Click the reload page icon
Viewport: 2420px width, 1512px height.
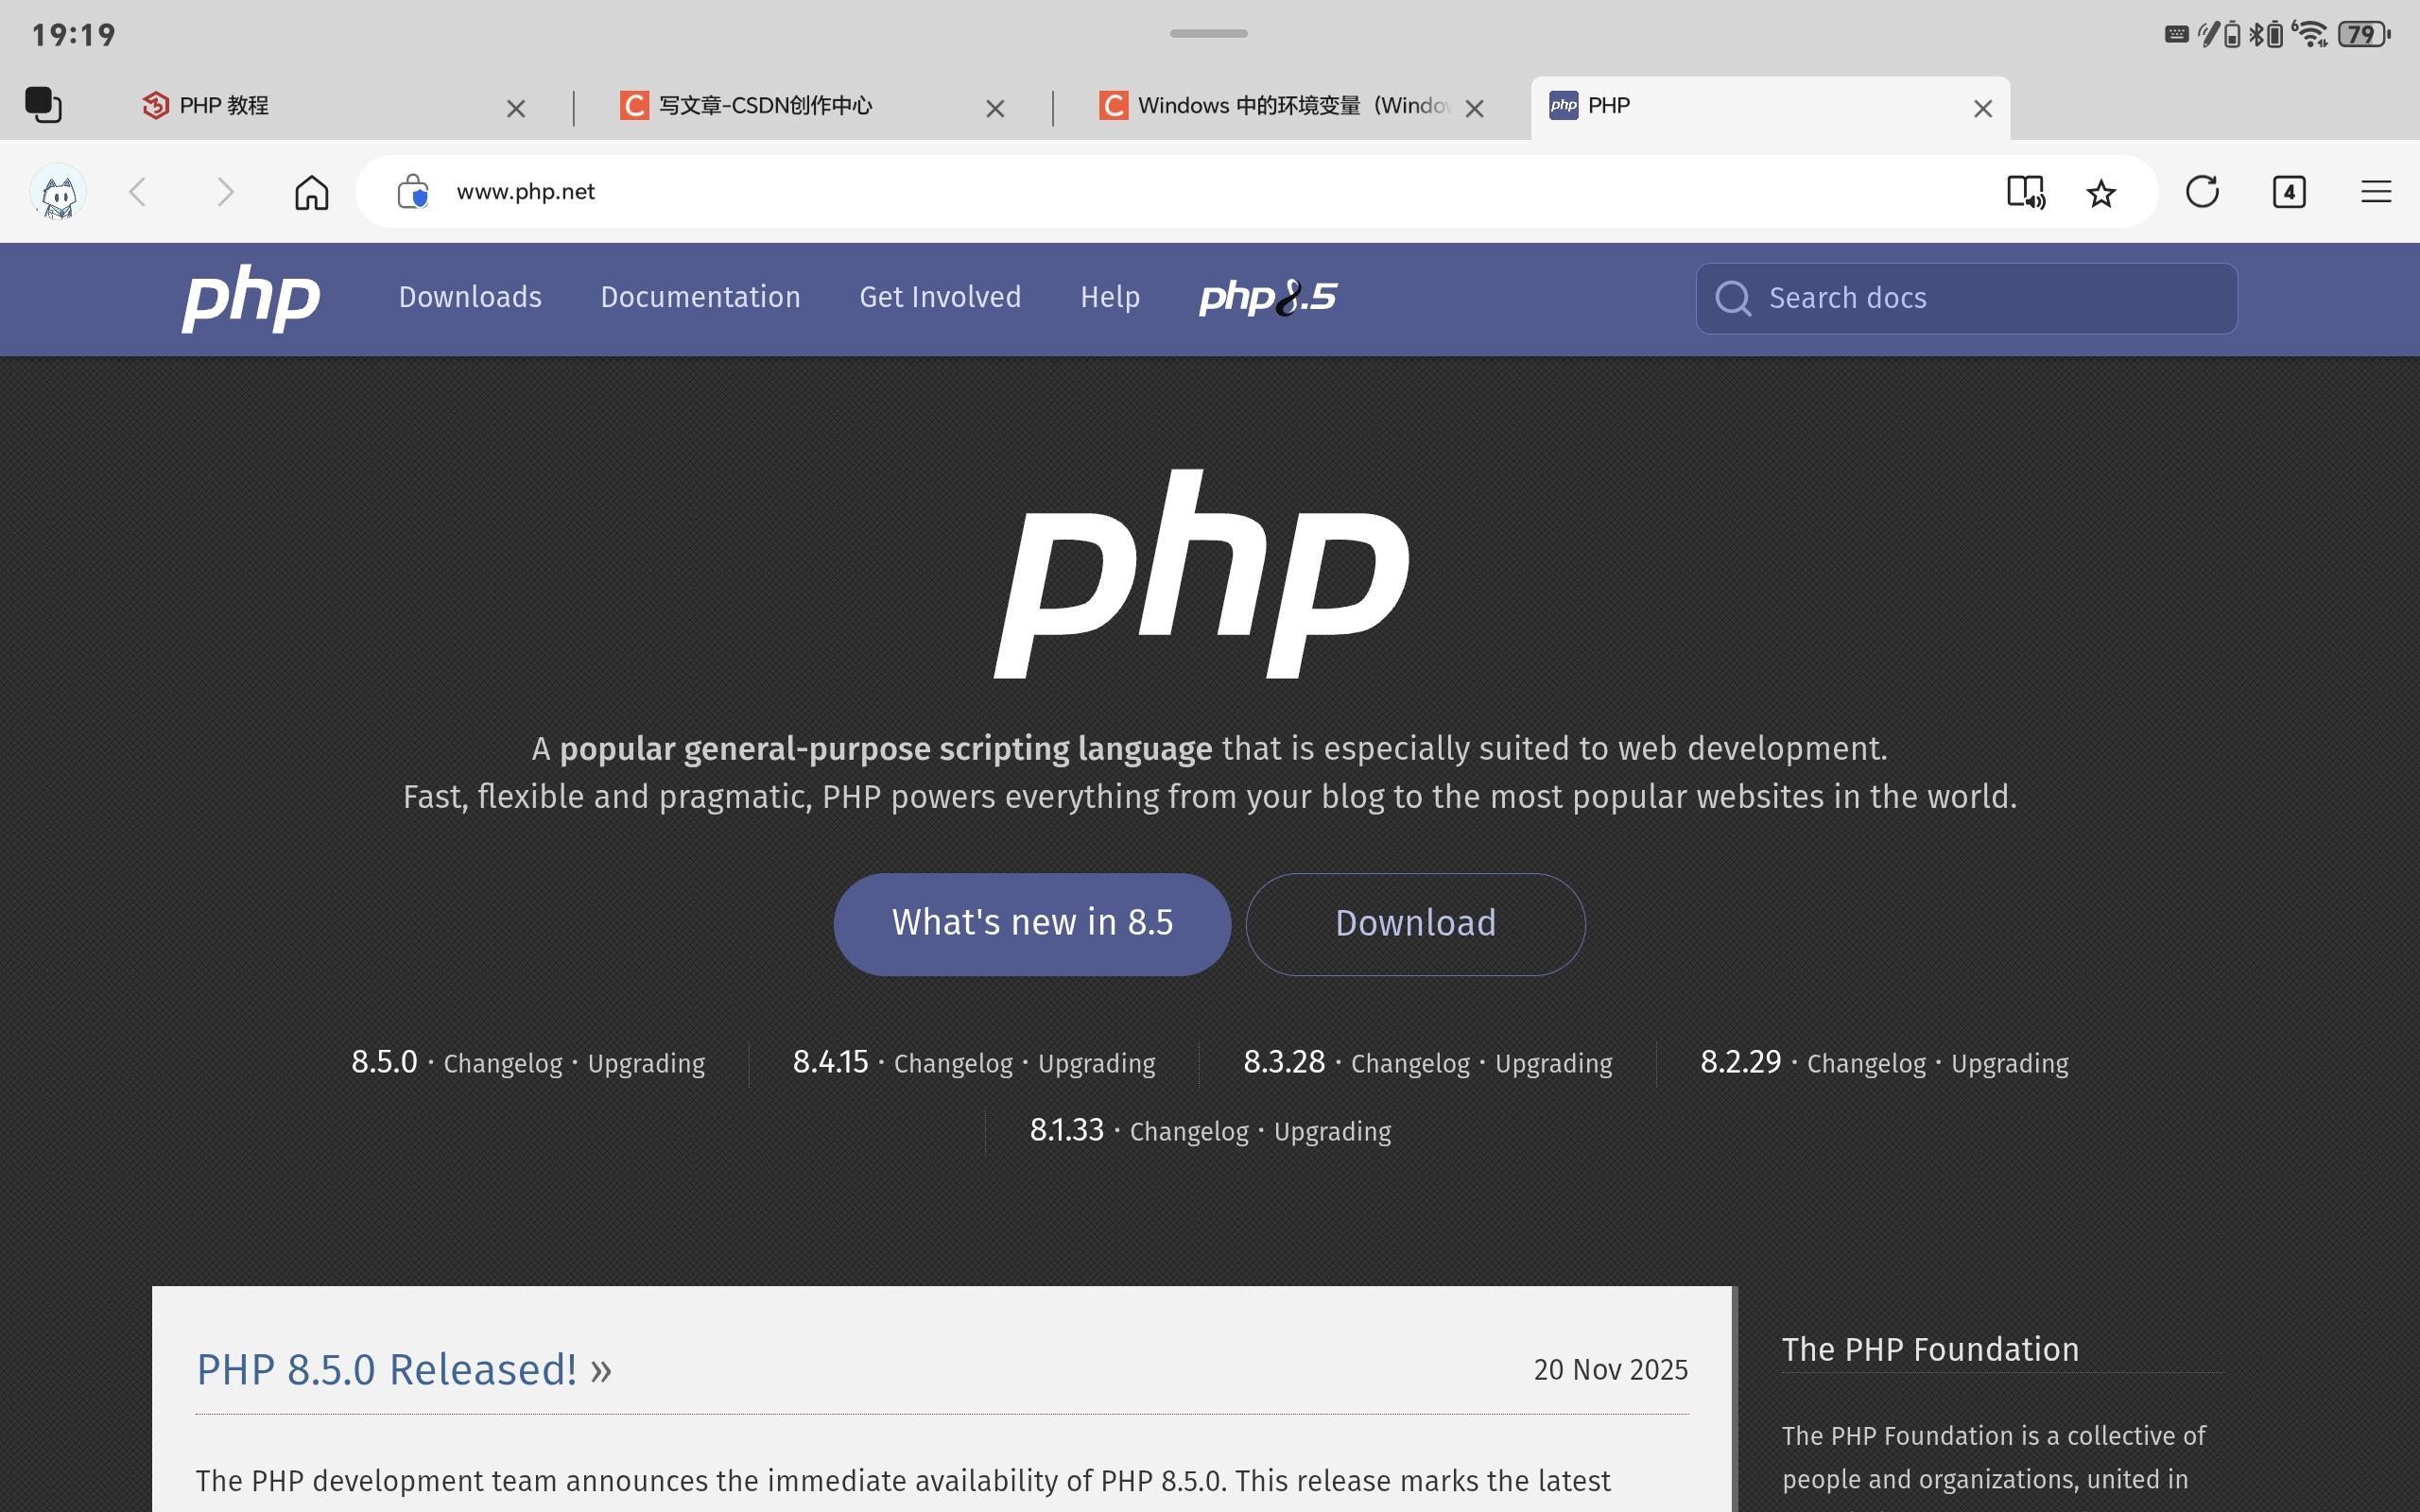[x=2202, y=192]
